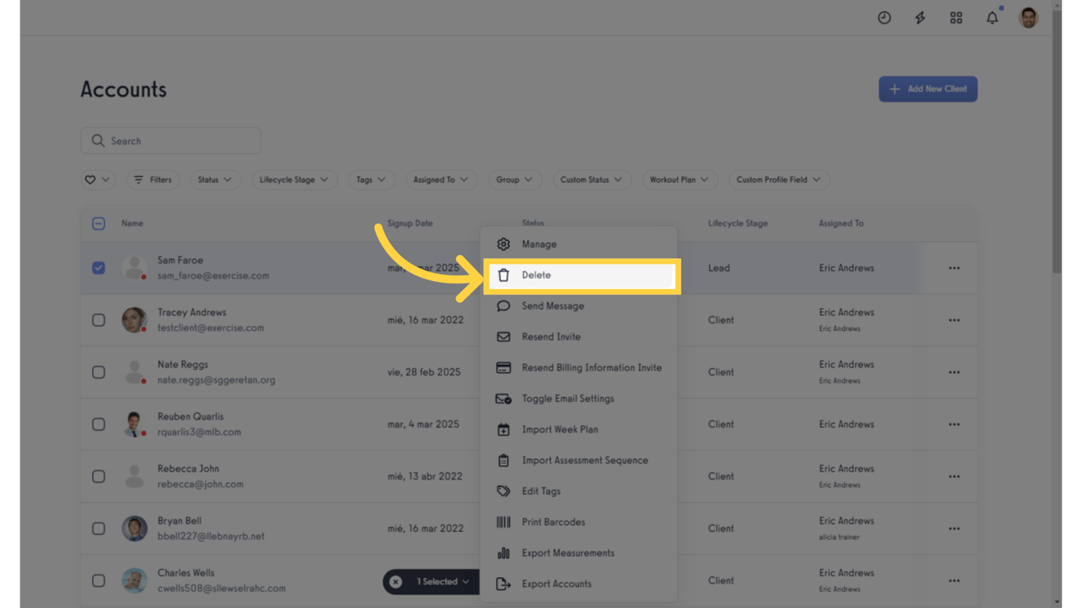Dismiss selection with the X icon
Screen dimensions: 1082x608
(x=396, y=582)
